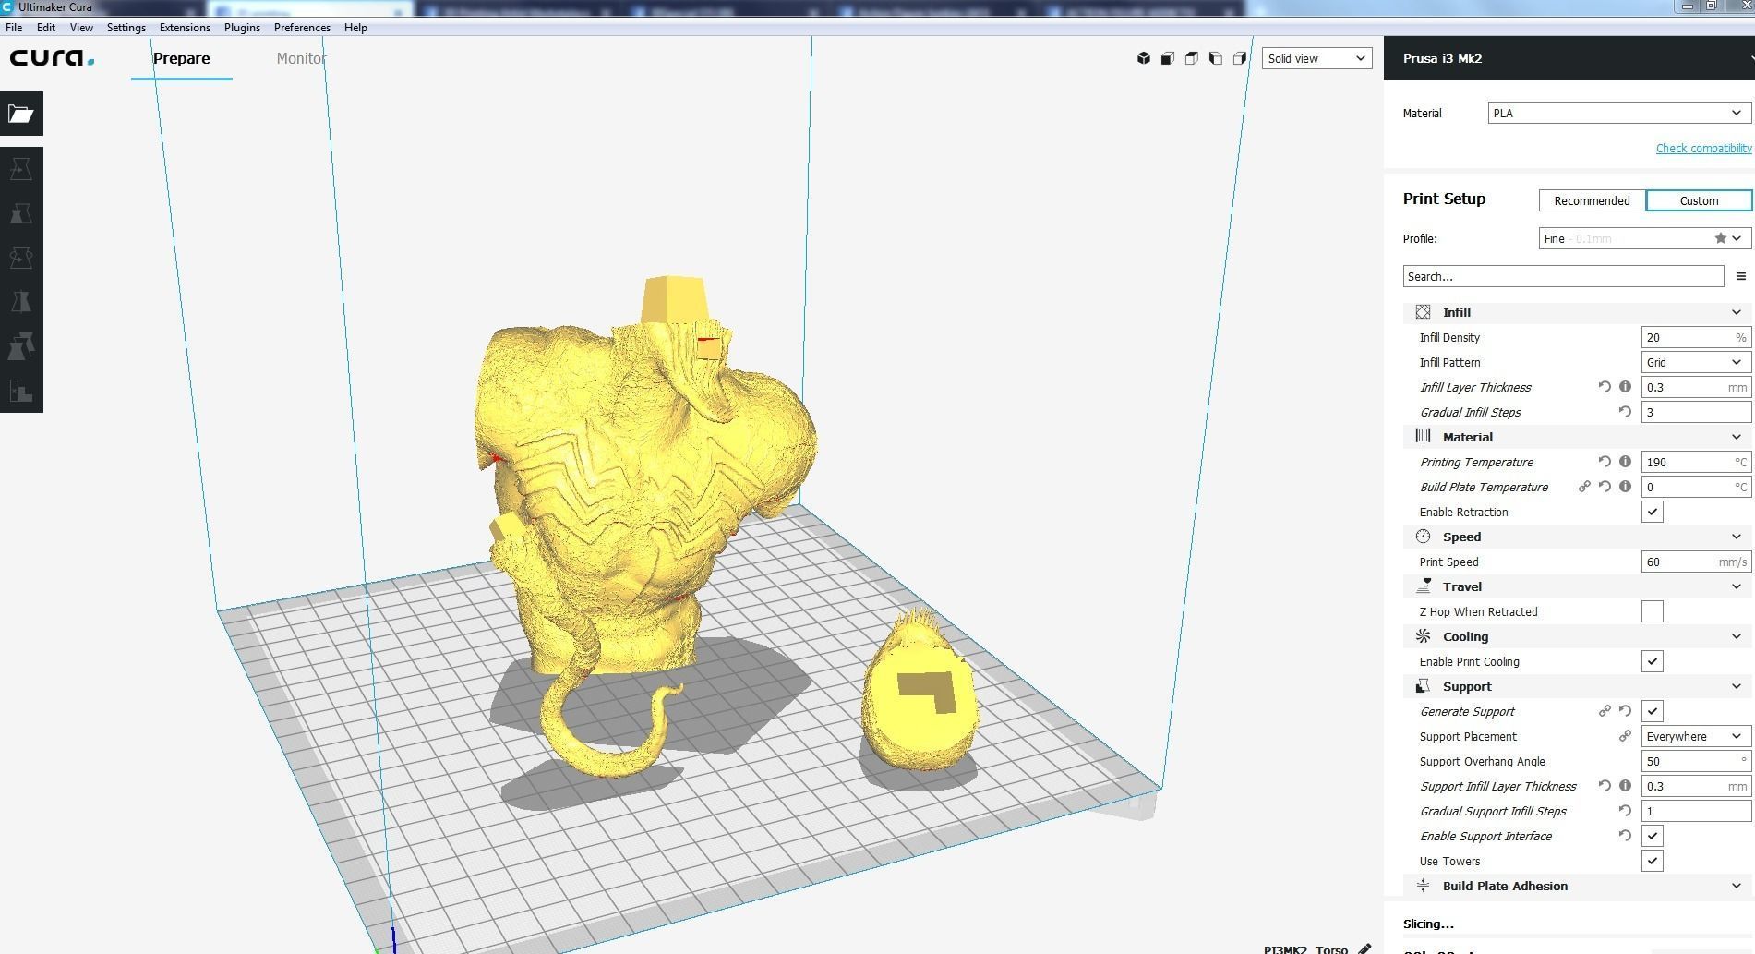Click the Infill Density value field
This screenshot has width=1755, height=954.
point(1696,337)
